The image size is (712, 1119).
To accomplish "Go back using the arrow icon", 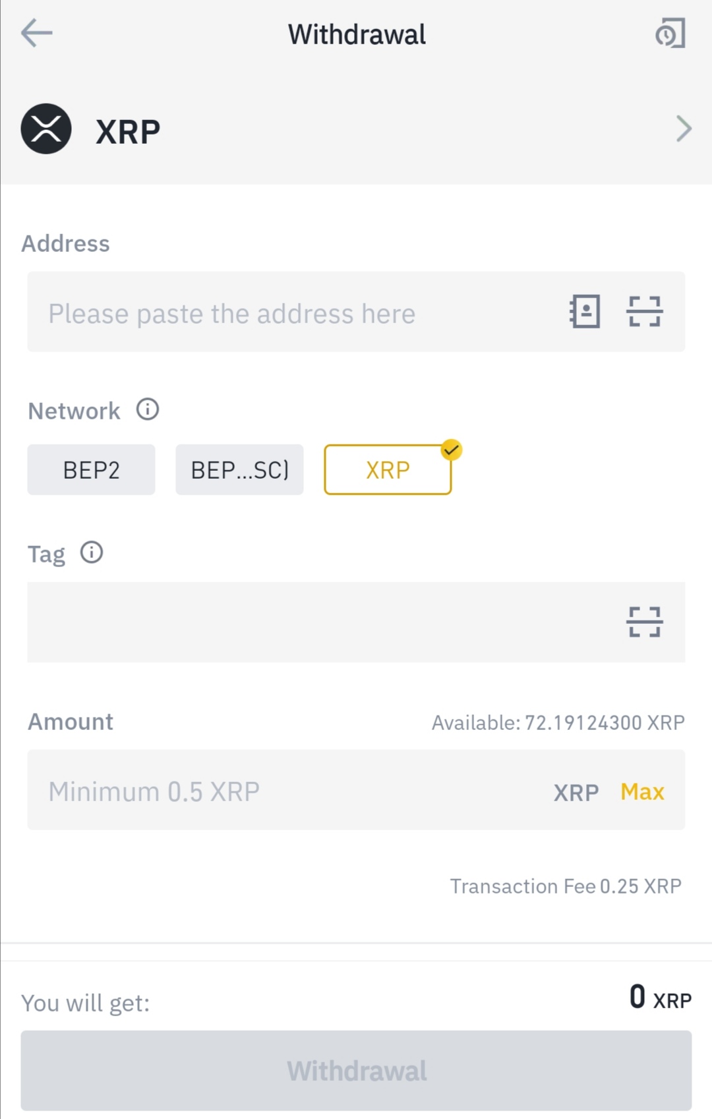I will coord(37,33).
